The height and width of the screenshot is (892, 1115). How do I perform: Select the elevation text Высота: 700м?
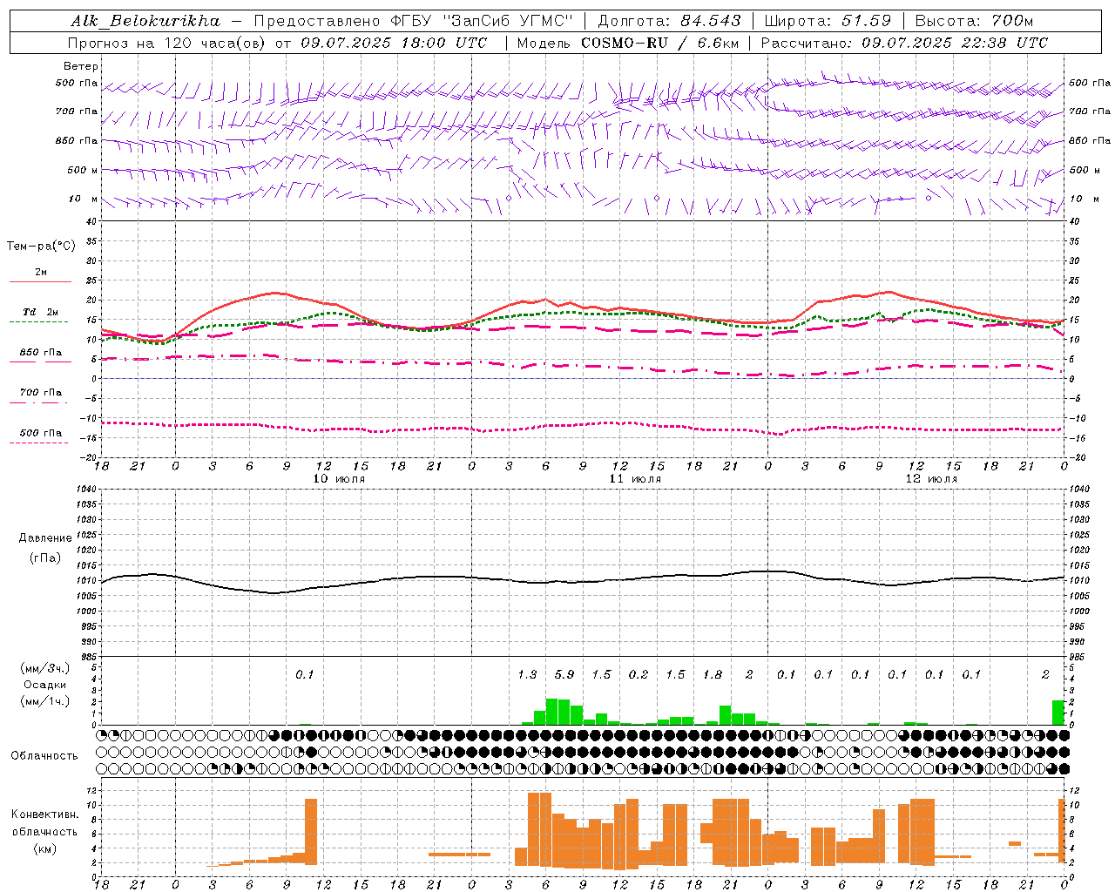(x=974, y=21)
